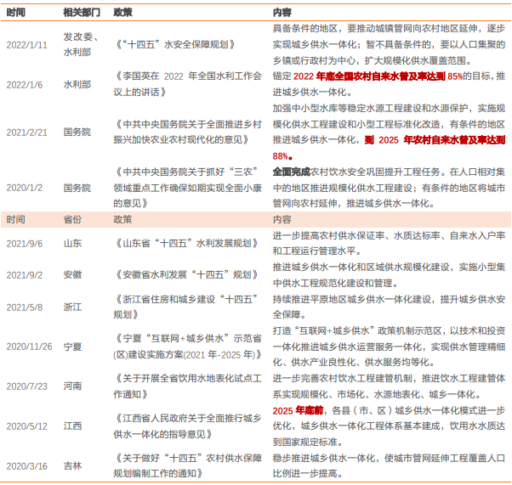This screenshot has width=512, height=485.
Task: Select province cell '宁夏'
Action: (x=72, y=347)
